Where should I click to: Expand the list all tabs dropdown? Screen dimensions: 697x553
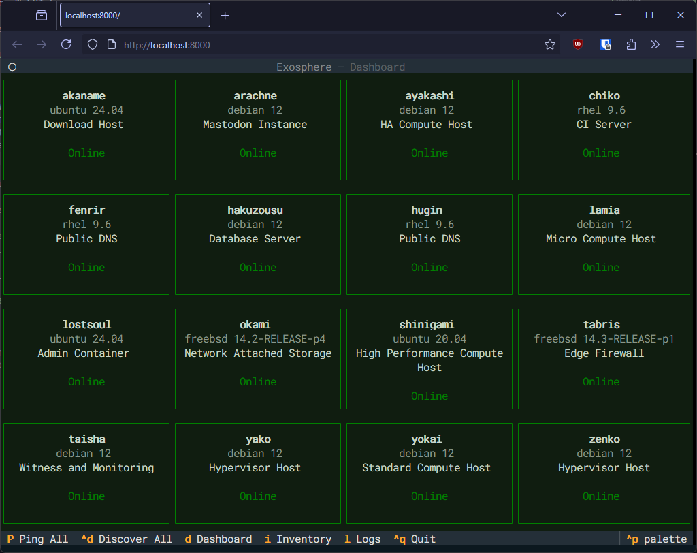pos(562,15)
